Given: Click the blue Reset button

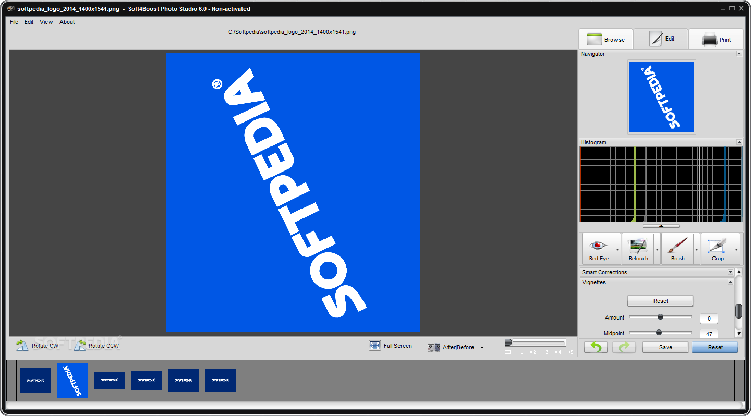Looking at the screenshot, I should coord(715,347).
